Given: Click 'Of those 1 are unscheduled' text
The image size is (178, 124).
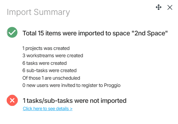Looking at the screenshot, I should click(x=51, y=78).
